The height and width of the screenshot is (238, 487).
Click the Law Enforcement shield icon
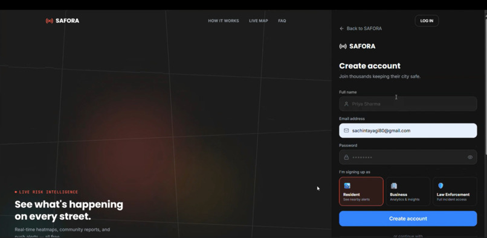tap(440, 186)
